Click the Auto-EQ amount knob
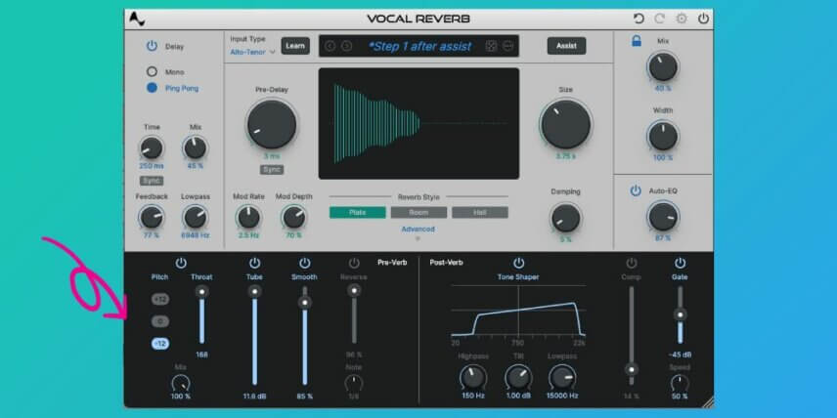This screenshot has height=418, width=837. [663, 217]
